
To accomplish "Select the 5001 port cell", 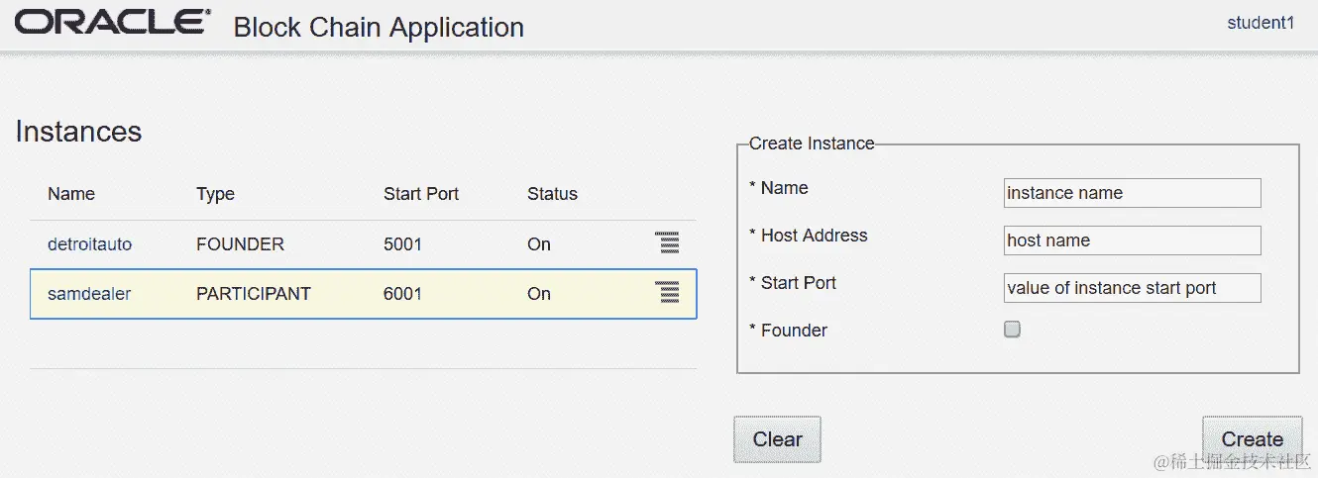I will click(402, 244).
